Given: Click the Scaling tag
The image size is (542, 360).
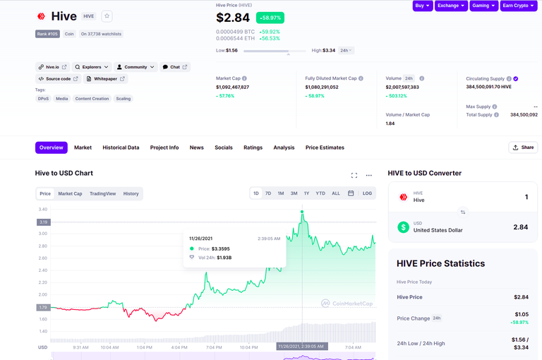Looking at the screenshot, I should [x=124, y=99].
